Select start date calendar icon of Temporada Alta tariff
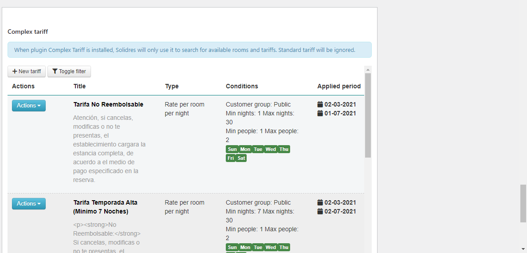 coord(320,202)
